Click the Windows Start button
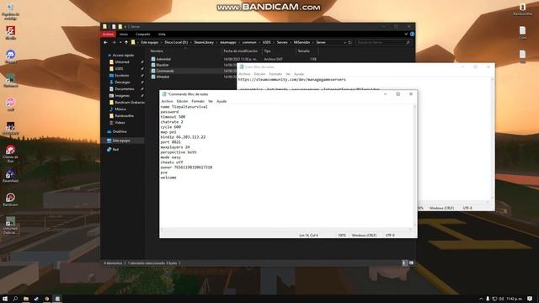Viewport: 539px width, 303px height. point(5,299)
